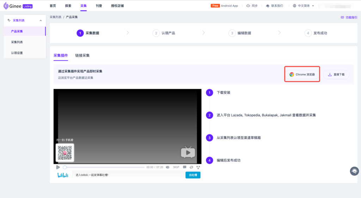Viewport: 361px width, 198px height.
Task: Click the globe language icon
Action: [294, 6]
